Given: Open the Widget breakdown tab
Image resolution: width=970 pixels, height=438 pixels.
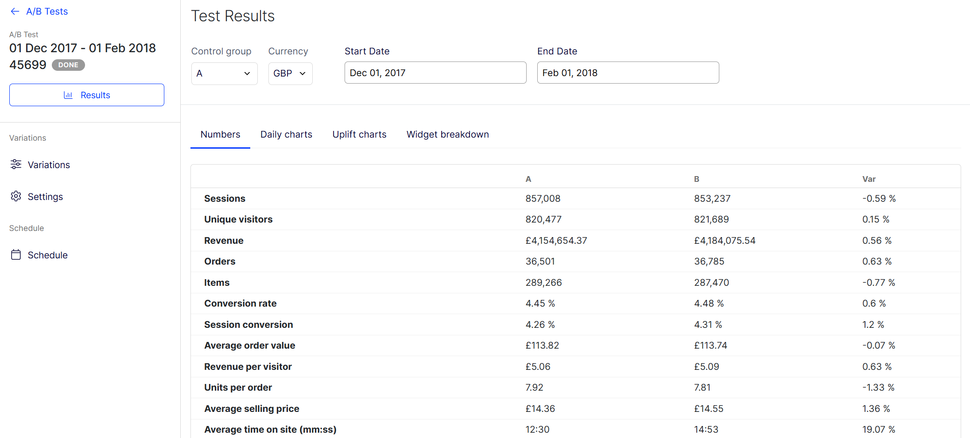Looking at the screenshot, I should coord(447,134).
